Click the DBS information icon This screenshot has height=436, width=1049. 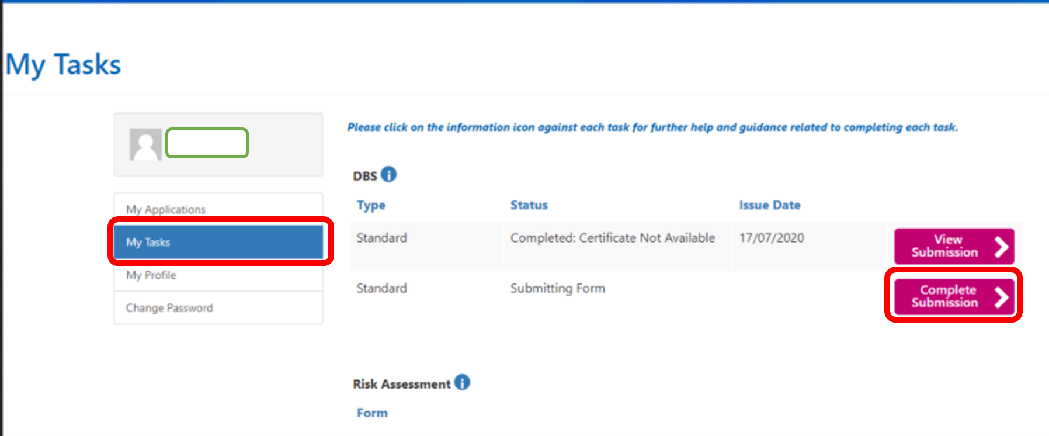click(388, 174)
